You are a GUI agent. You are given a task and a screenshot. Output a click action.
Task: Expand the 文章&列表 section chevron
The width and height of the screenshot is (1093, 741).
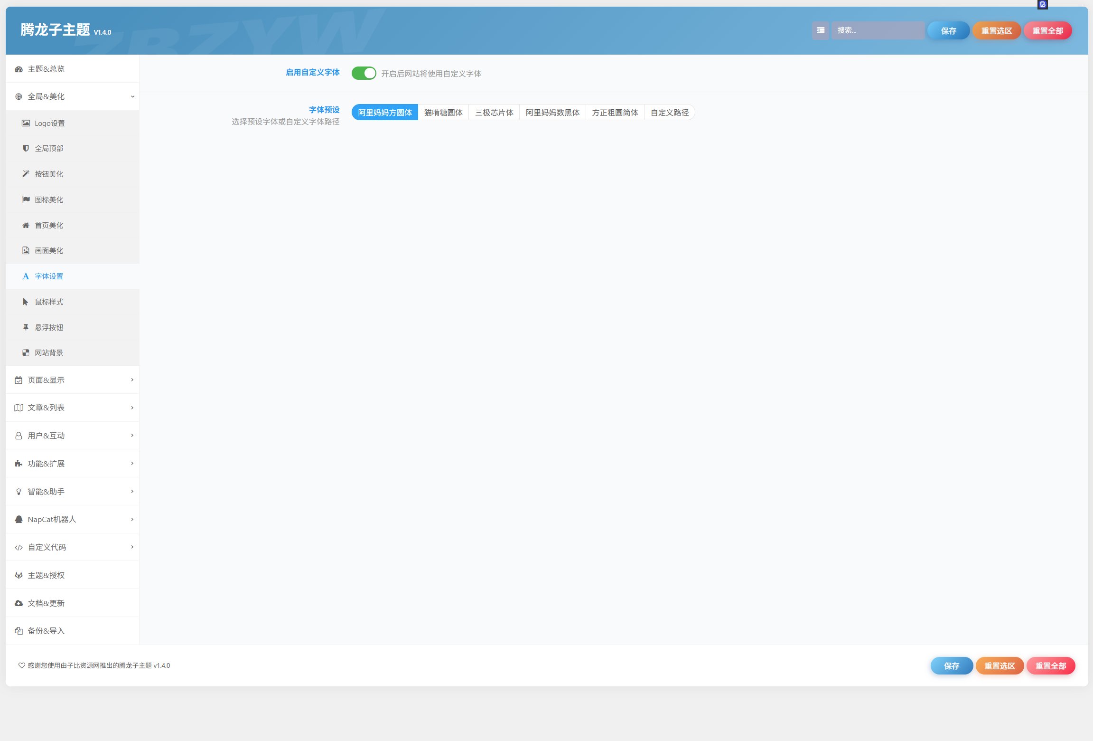coord(132,408)
